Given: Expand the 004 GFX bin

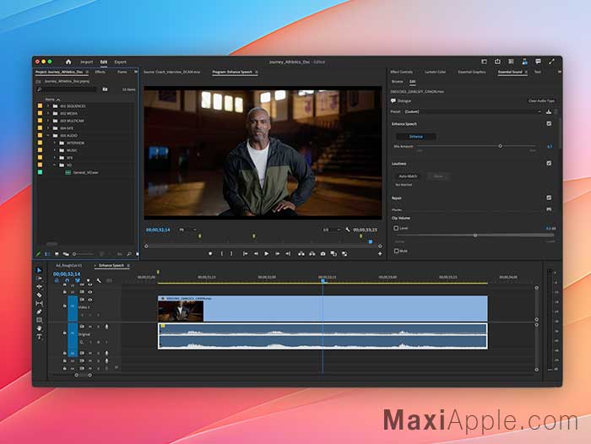Looking at the screenshot, I should (x=48, y=128).
